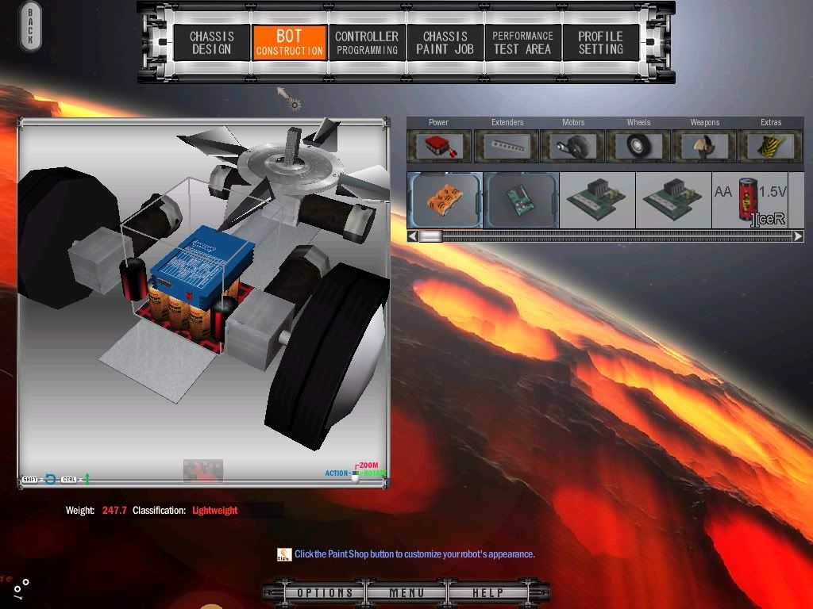Click the component list right scroll arrow

(798, 236)
